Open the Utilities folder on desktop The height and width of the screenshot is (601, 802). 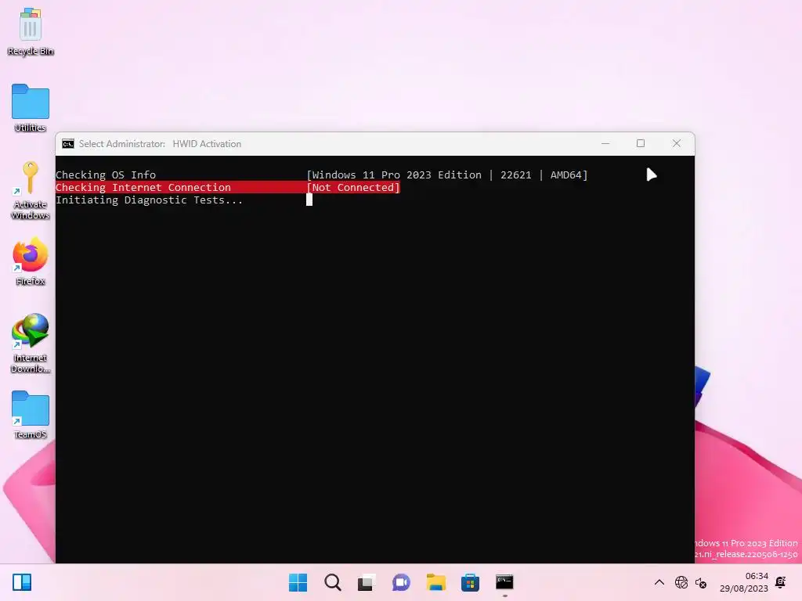pyautogui.click(x=31, y=108)
